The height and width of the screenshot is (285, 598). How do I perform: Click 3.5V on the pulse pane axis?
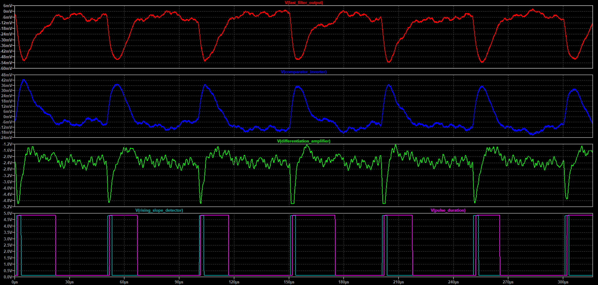click(8, 233)
